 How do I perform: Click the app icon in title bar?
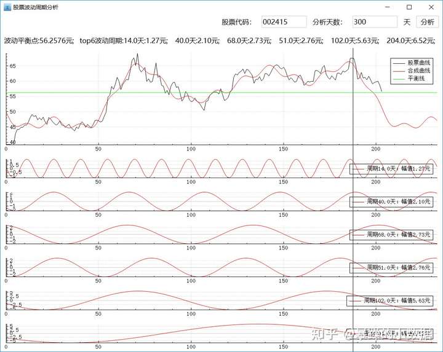pos(7,7)
